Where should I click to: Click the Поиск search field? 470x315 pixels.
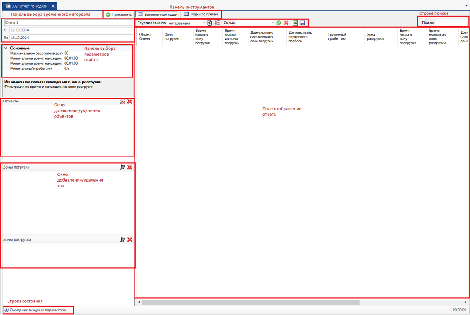451,23
